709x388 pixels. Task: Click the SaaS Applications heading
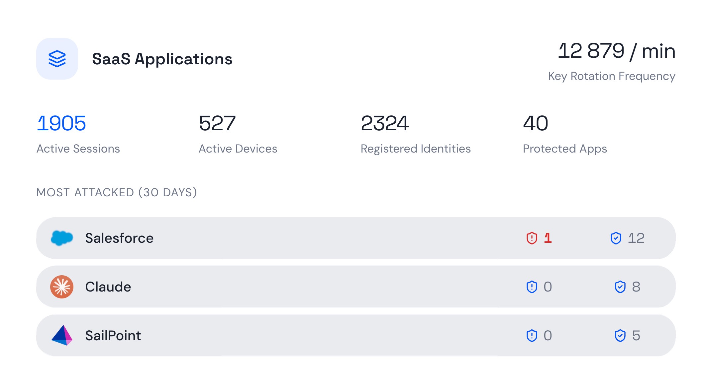[162, 59]
